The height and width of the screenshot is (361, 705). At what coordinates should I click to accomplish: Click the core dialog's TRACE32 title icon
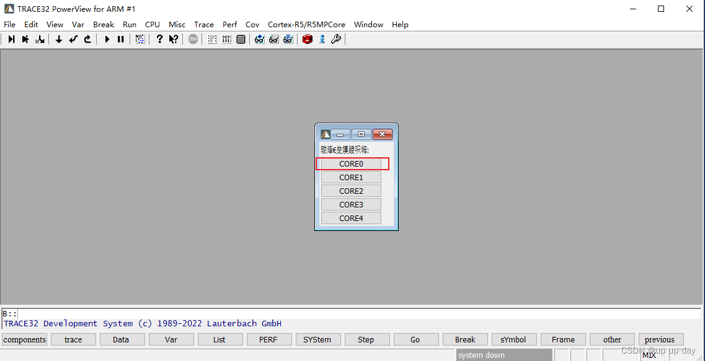point(325,134)
